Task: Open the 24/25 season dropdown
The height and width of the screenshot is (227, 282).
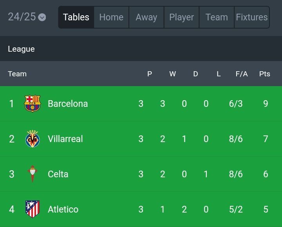Action: point(27,17)
